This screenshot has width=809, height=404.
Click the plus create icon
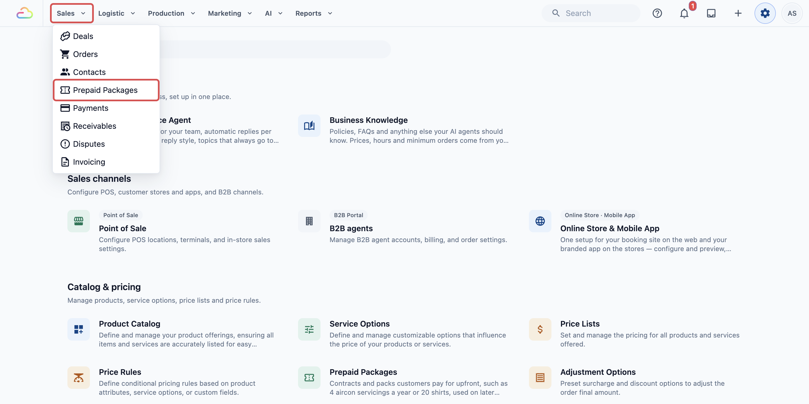[738, 13]
